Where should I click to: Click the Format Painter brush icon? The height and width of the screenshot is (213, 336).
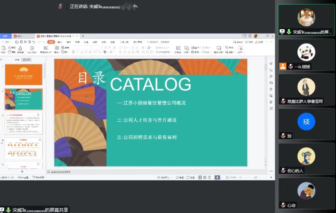click(x=20, y=48)
